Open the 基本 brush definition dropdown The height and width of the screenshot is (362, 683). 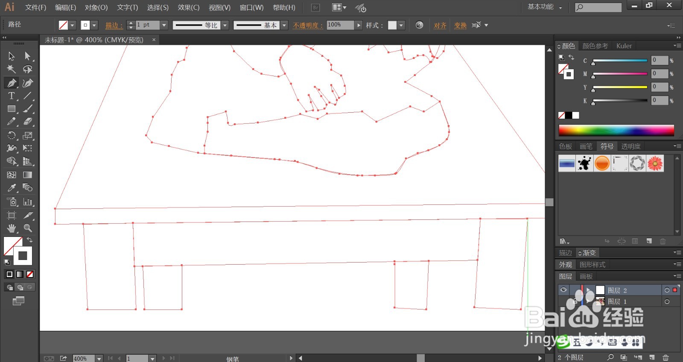click(284, 25)
